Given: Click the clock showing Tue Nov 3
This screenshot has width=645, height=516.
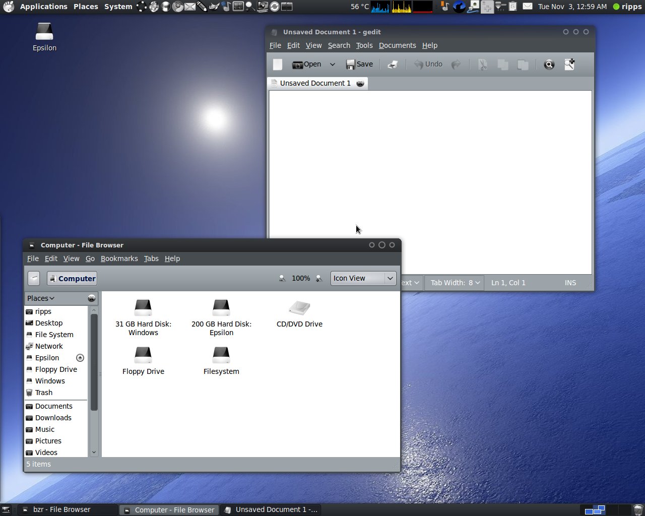Looking at the screenshot, I should tap(572, 7).
